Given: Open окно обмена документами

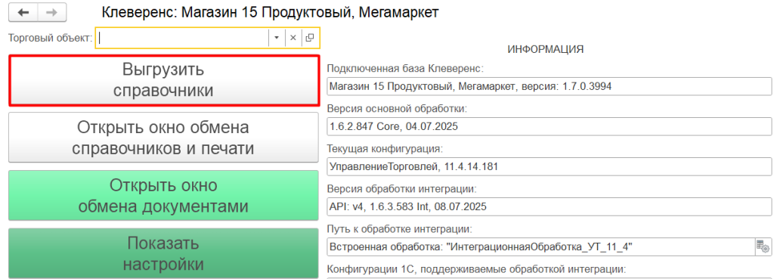Looking at the screenshot, I should [x=163, y=196].
